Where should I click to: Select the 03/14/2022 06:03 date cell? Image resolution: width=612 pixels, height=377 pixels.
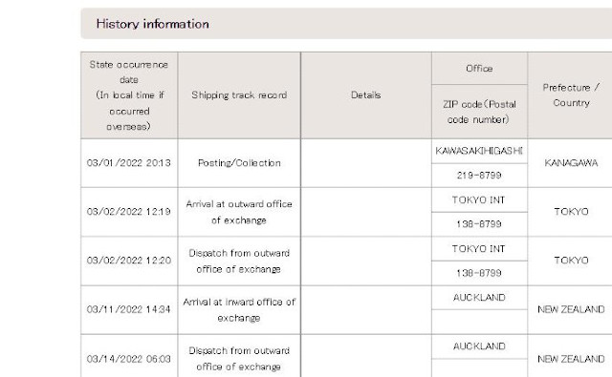[x=129, y=359]
